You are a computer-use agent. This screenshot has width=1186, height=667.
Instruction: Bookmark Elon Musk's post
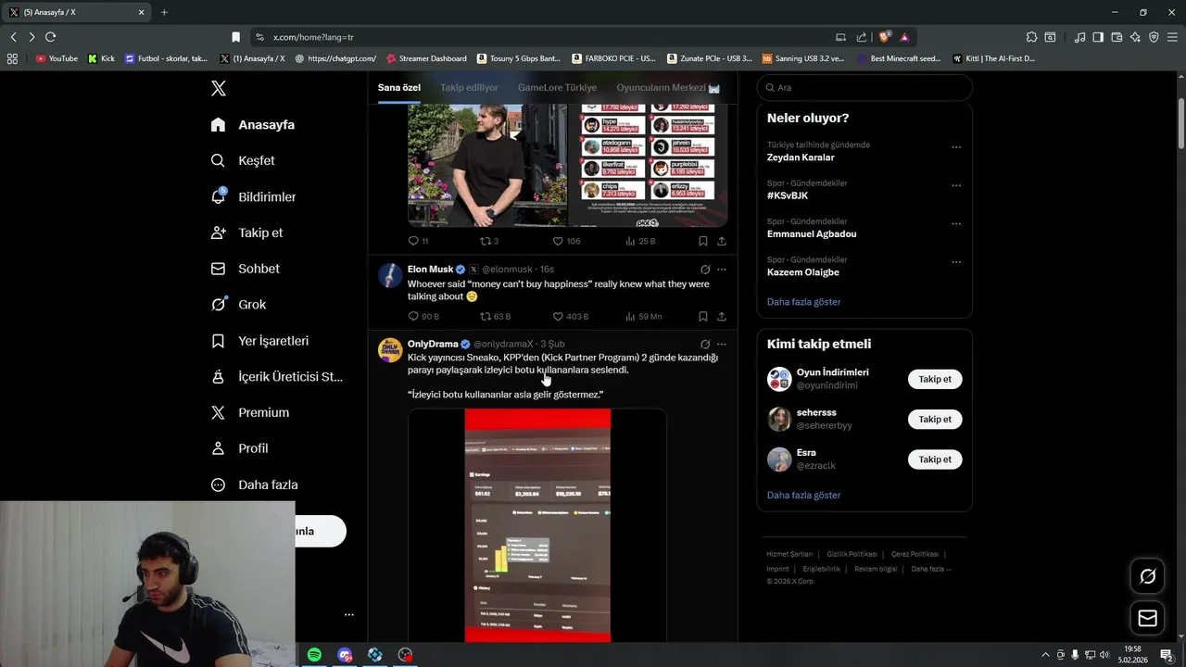click(703, 317)
